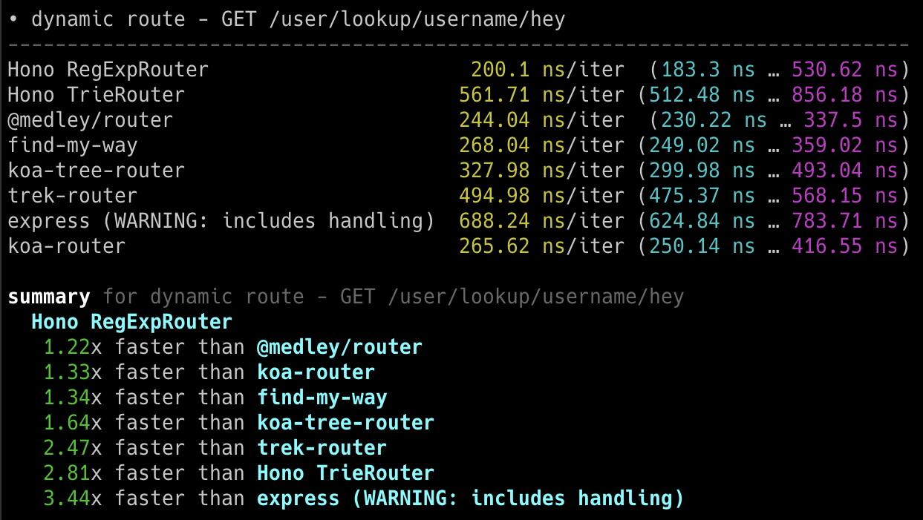Image resolution: width=923 pixels, height=520 pixels.
Task: Click the trek-router benchmark row name
Action: click(x=72, y=196)
